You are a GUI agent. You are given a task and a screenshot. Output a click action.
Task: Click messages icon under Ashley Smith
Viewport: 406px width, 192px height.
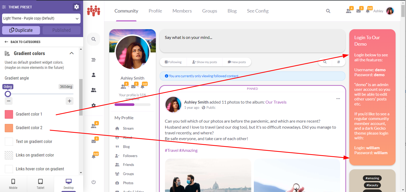pos(133,87)
